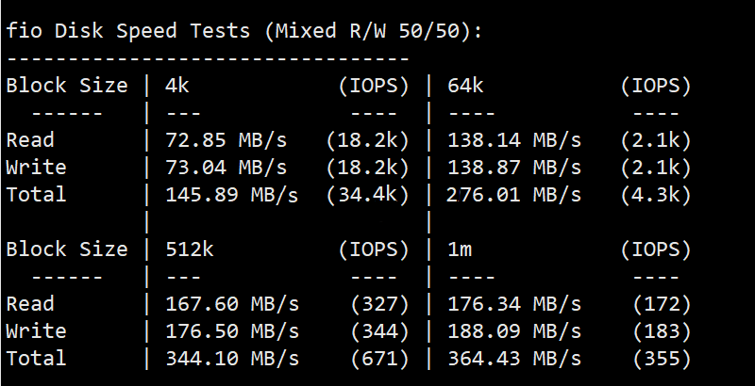Viewport: 755px width, 386px height.
Task: Click the 276.01 MB/s total value
Action: coord(514,195)
